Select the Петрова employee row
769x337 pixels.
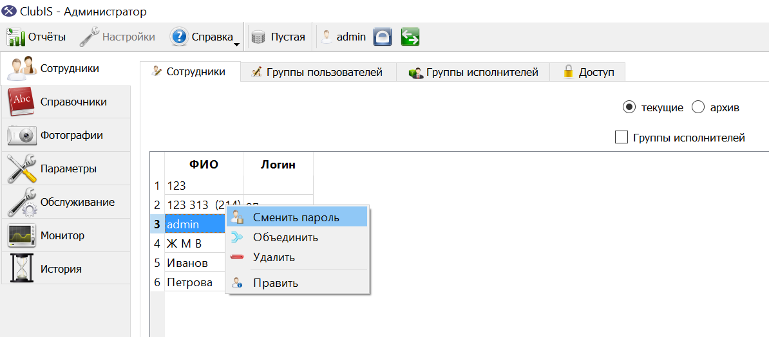click(195, 282)
